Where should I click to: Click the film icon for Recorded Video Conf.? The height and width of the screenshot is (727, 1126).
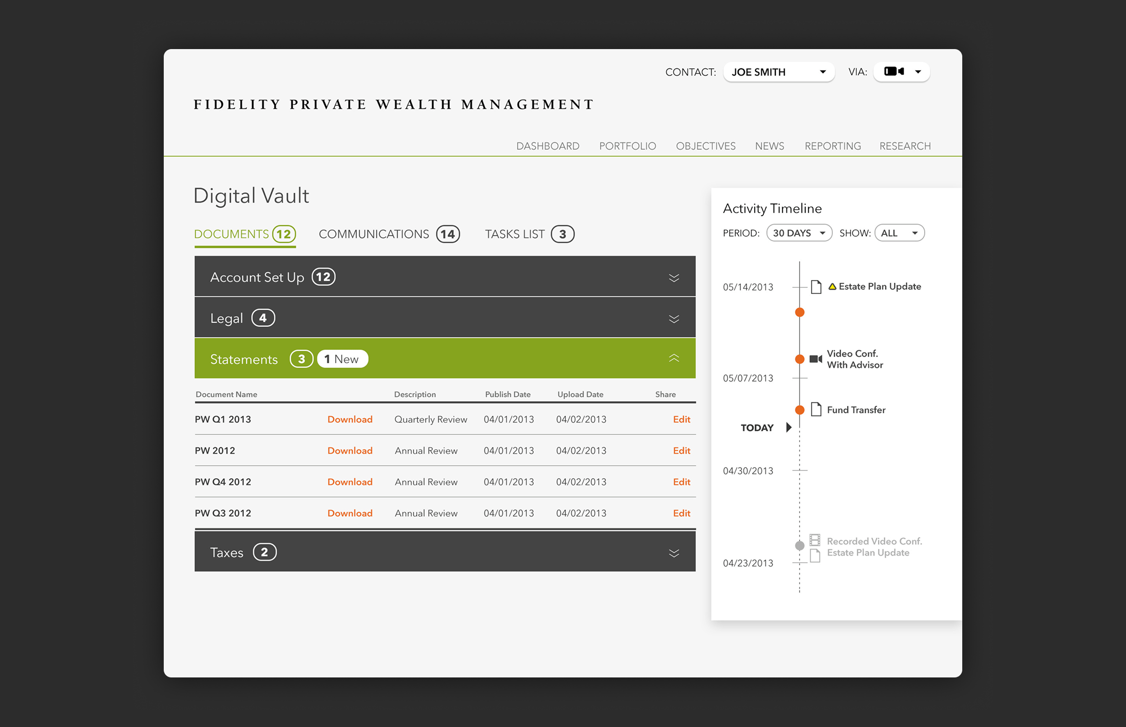click(816, 540)
